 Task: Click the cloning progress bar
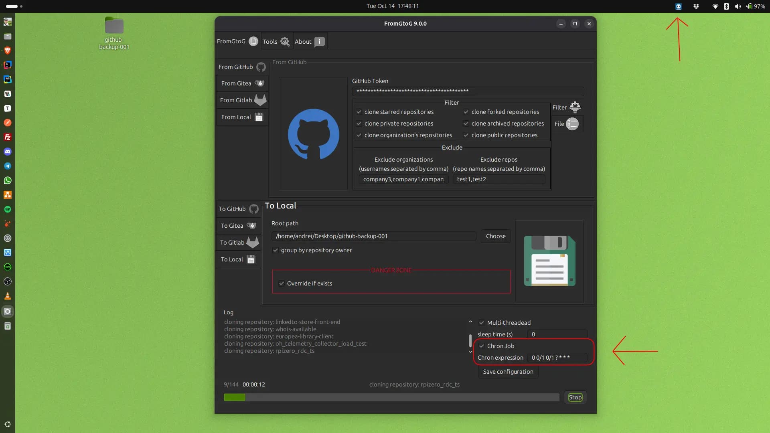pyautogui.click(x=391, y=397)
